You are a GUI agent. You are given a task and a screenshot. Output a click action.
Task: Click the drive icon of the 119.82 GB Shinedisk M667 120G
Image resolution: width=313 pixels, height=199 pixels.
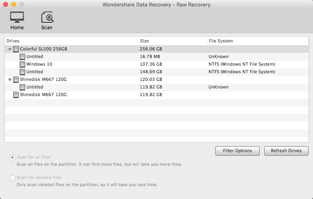pyautogui.click(x=16, y=95)
